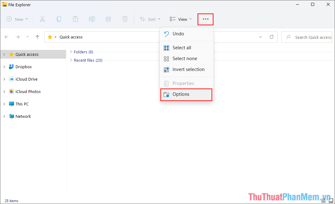The height and width of the screenshot is (204, 335).
Task: Open the Sort dropdown
Action: (x=150, y=19)
